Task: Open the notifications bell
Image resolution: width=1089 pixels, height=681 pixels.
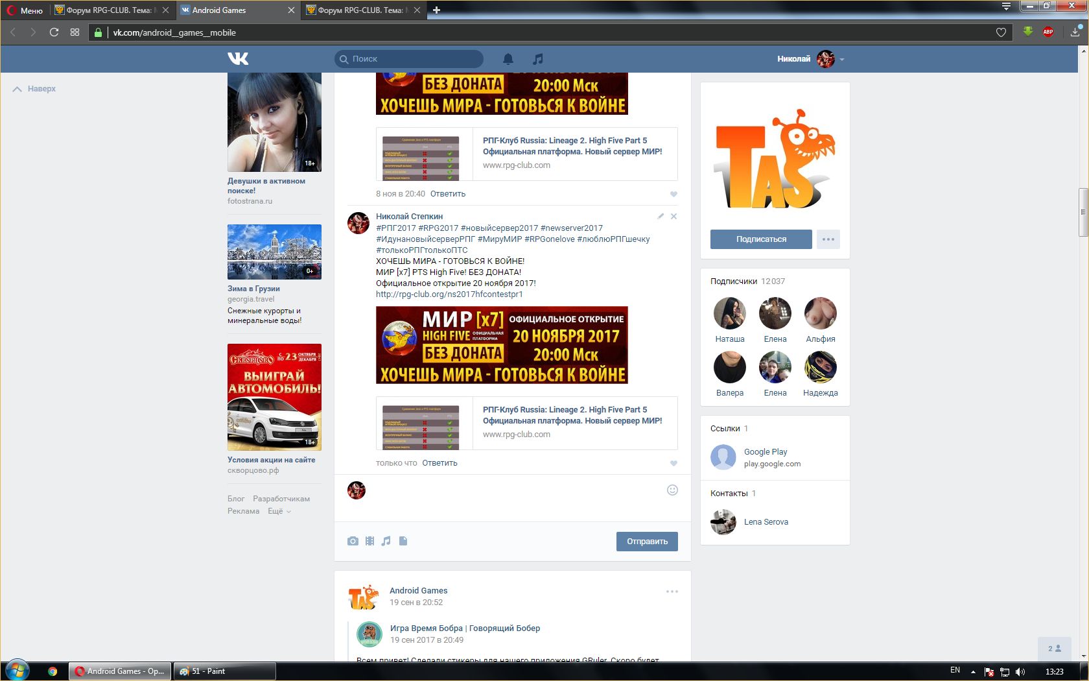Action: coord(508,59)
